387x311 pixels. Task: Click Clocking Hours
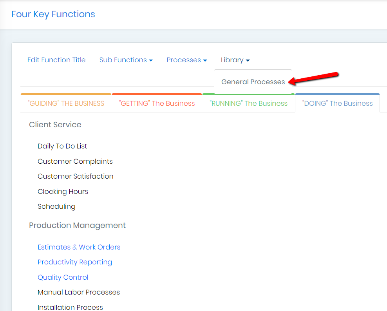(63, 192)
